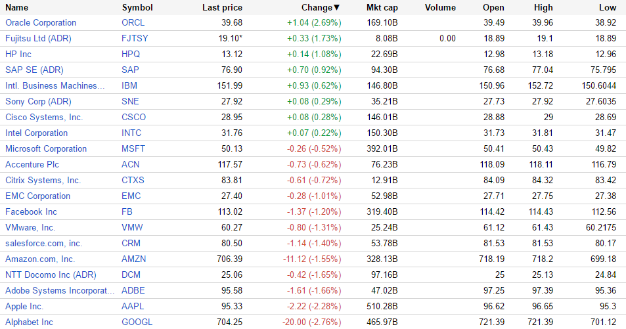
Task: Open the salesforce.com, inc. link
Action: (44, 244)
